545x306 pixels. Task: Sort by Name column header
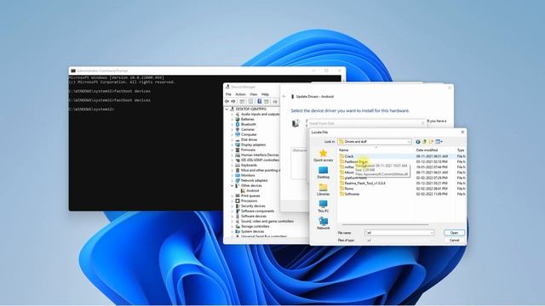pyautogui.click(x=376, y=150)
